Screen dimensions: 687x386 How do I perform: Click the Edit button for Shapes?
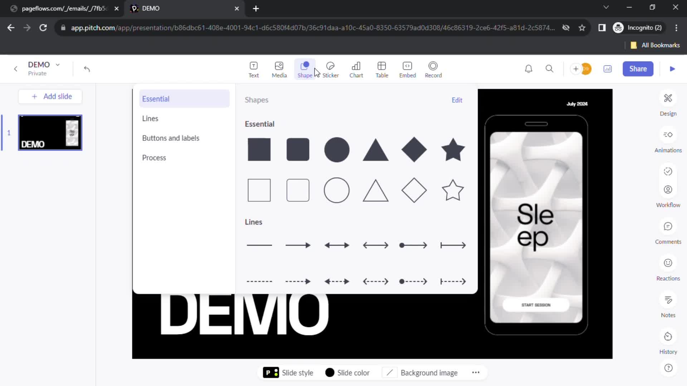pos(456,100)
